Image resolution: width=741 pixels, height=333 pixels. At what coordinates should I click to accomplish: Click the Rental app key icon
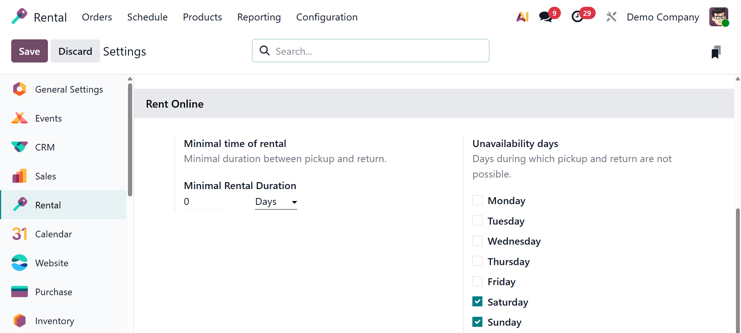(19, 17)
